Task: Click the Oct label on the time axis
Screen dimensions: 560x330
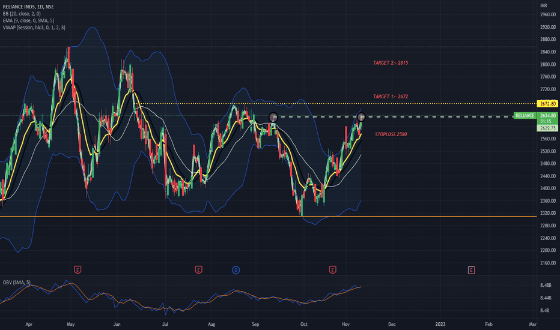Action: 303,324
